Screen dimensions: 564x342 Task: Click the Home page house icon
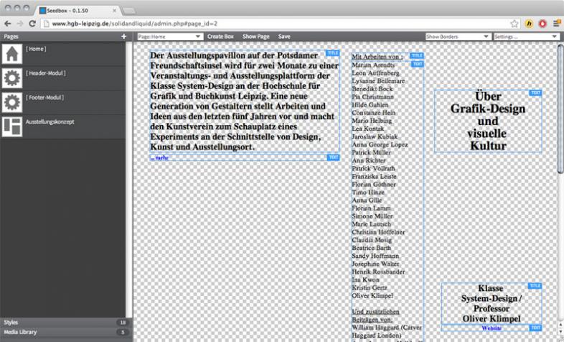12,55
